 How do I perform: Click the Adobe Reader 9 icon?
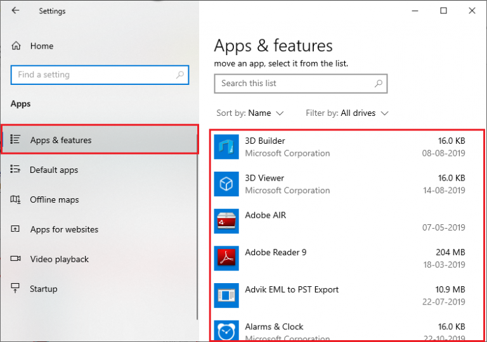[226, 258]
